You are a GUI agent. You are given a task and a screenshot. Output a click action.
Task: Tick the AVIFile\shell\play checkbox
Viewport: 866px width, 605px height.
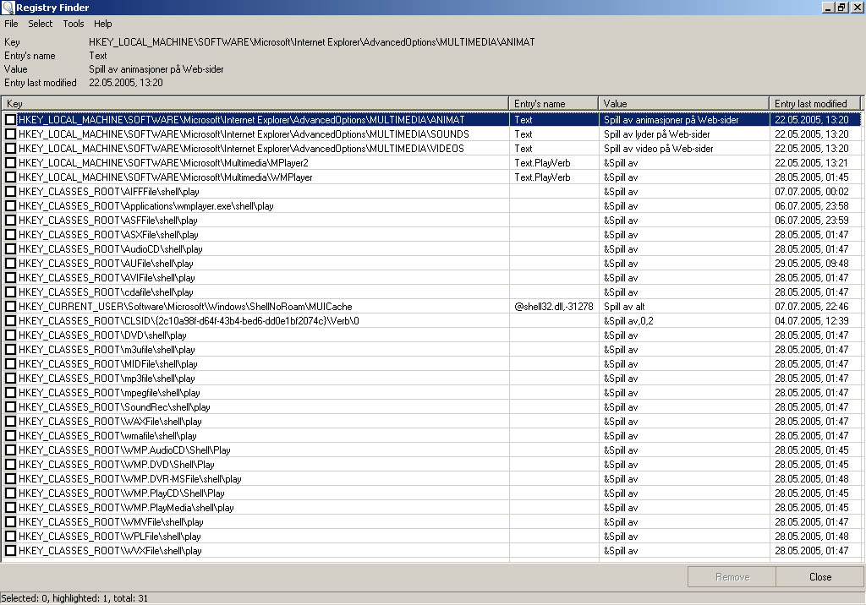(10, 278)
